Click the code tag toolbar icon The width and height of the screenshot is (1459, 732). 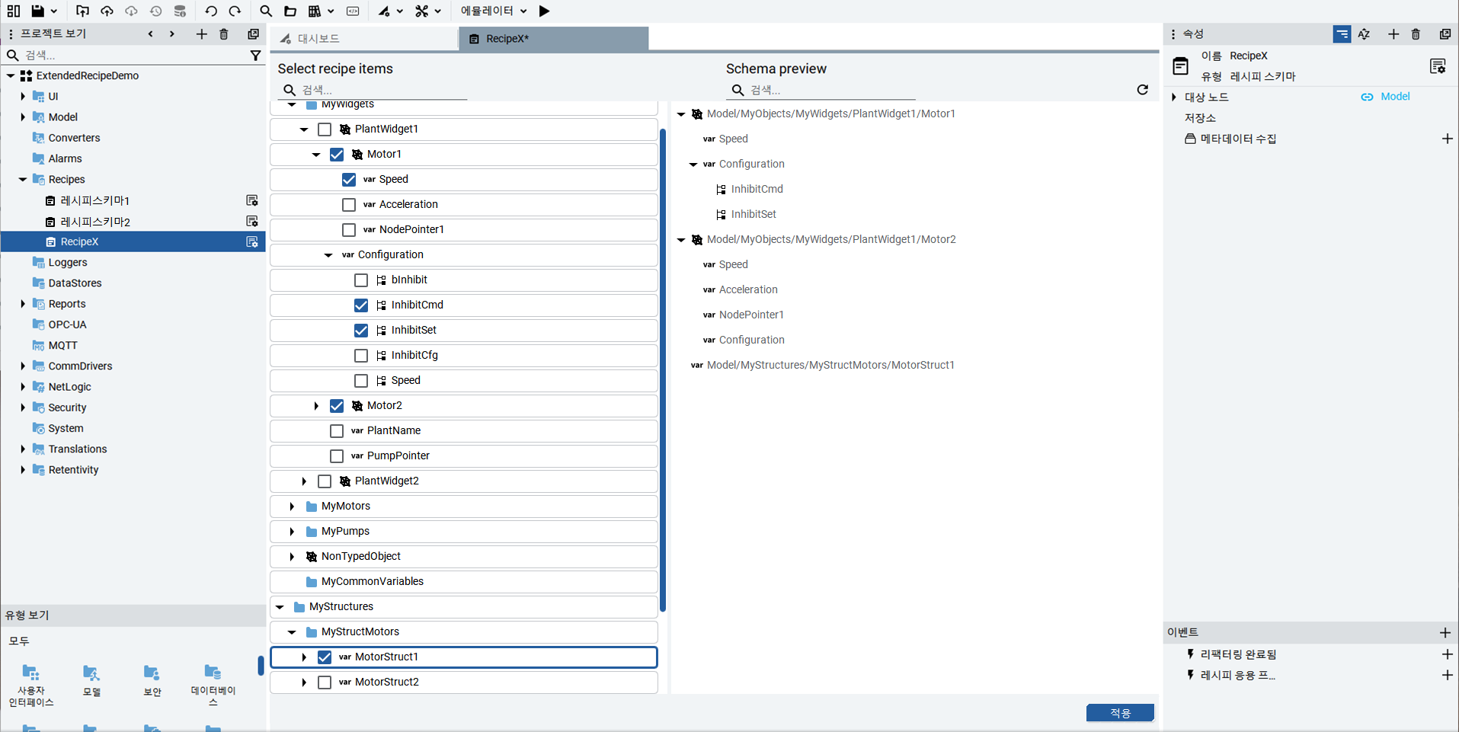[x=353, y=11]
